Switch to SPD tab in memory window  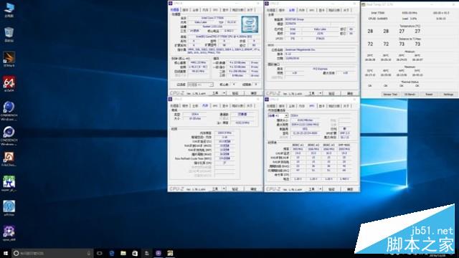point(215,106)
